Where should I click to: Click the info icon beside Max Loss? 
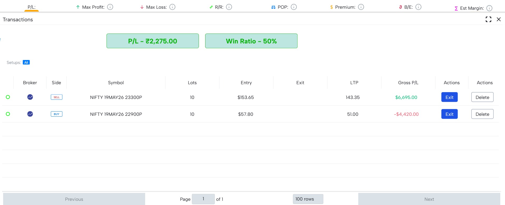172,7
